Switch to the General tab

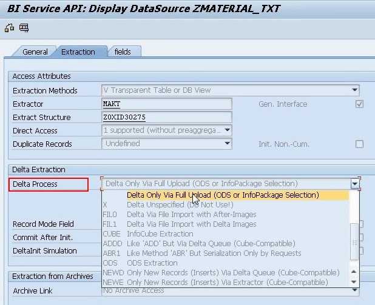pyautogui.click(x=35, y=52)
